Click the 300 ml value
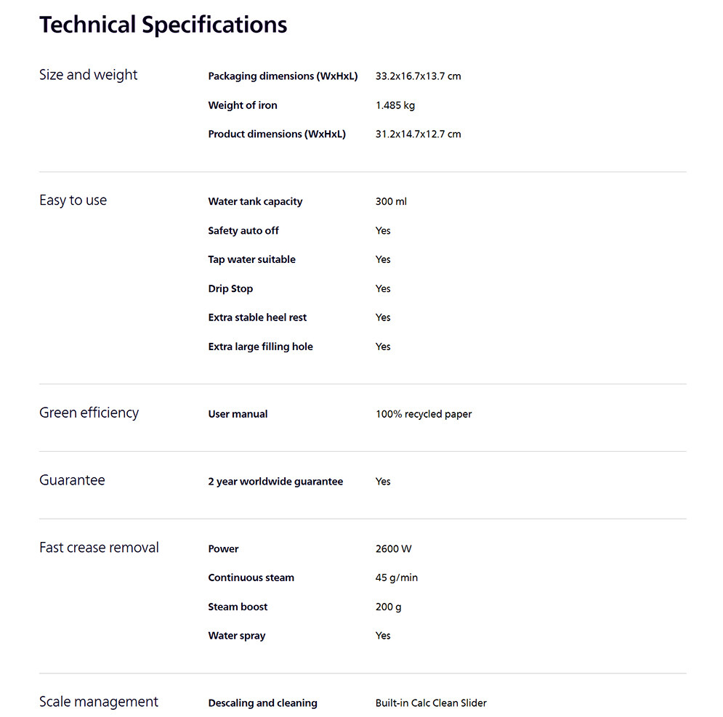723x717 pixels. point(390,202)
